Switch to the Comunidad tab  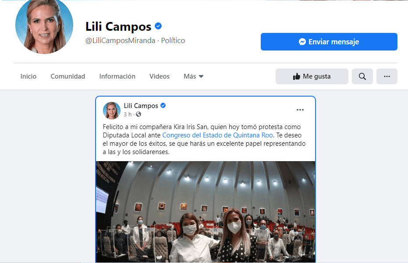point(67,76)
